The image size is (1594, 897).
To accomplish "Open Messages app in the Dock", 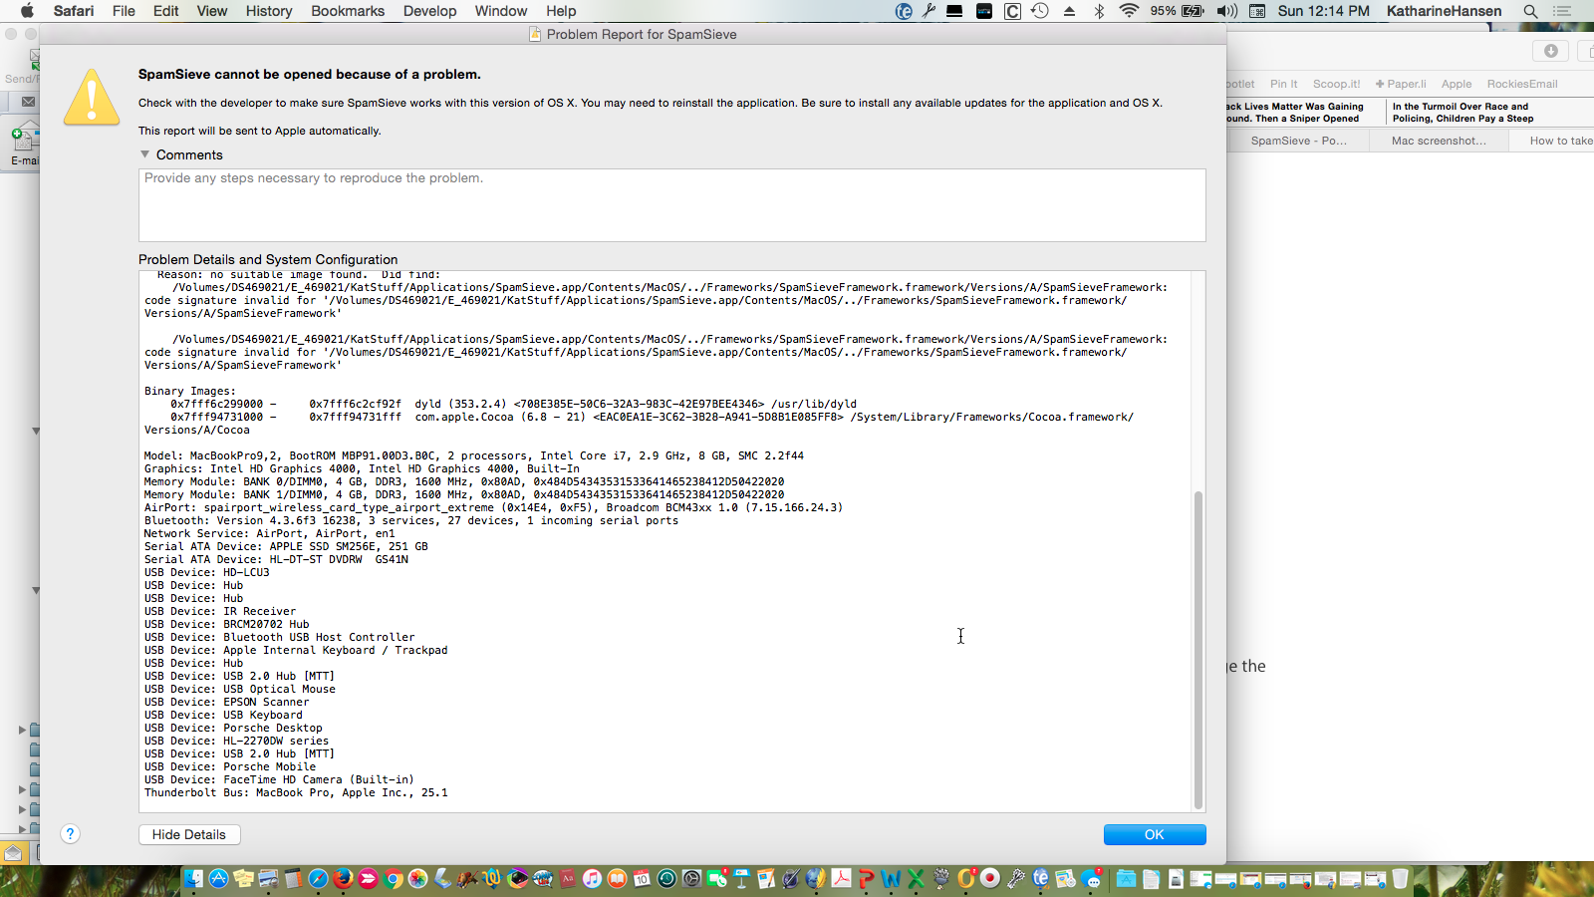I will click(x=1092, y=878).
